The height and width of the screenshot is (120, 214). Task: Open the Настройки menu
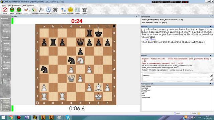coord(16,6)
